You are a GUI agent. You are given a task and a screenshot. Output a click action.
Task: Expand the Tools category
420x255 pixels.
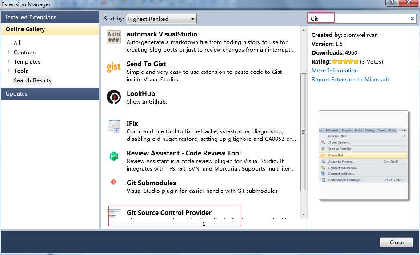pos(9,71)
